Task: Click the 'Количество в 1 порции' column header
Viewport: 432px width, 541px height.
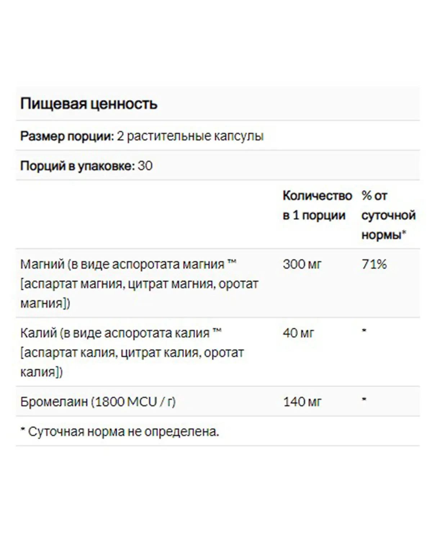Action: point(317,205)
